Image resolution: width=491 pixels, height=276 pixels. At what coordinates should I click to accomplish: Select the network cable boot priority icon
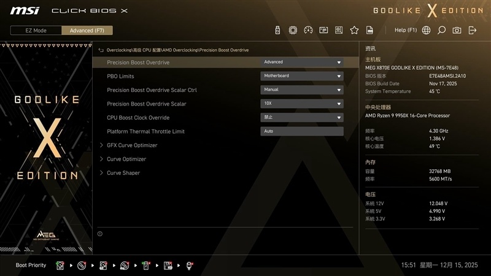tap(190, 266)
